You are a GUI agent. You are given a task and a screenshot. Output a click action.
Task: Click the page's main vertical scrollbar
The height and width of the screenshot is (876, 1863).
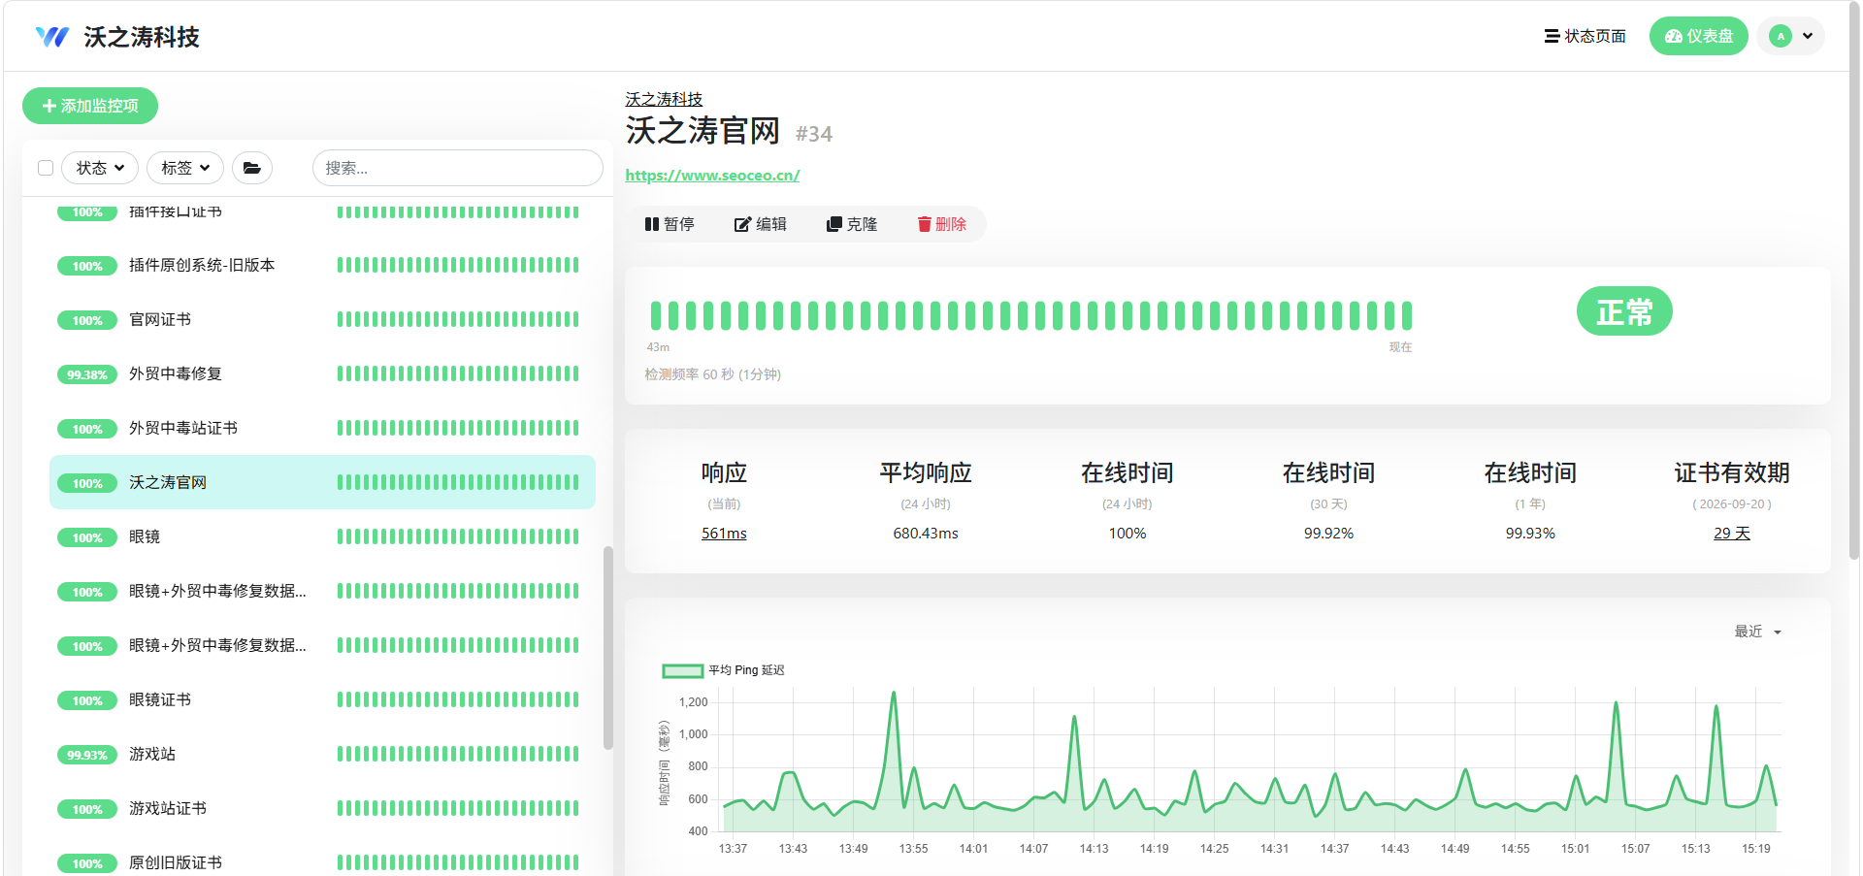(1854, 281)
